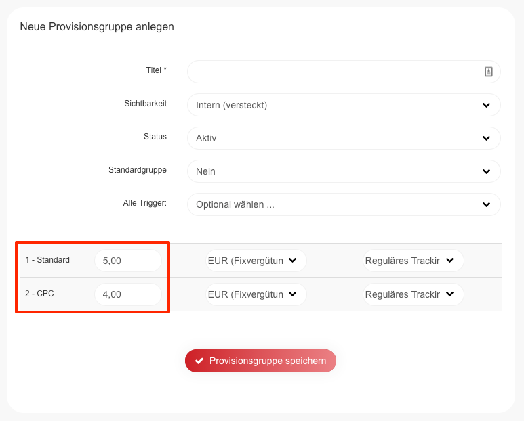Open the Sichtbarkeit dropdown
The height and width of the screenshot is (421, 524).
click(x=344, y=105)
